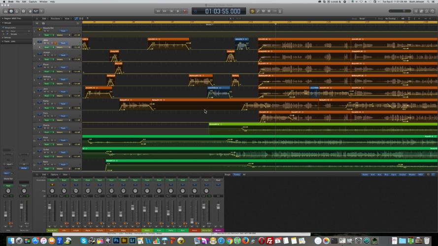Click the Cora channel volume fader
The height and width of the screenshot is (246, 438).
click(133, 208)
